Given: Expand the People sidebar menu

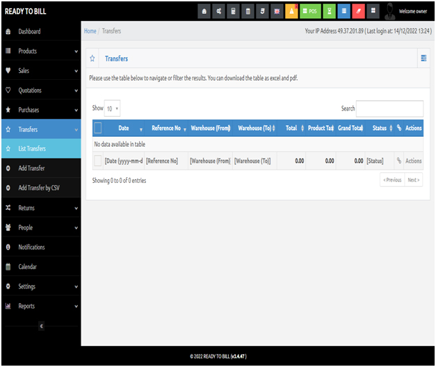Looking at the screenshot, I should (41, 228).
